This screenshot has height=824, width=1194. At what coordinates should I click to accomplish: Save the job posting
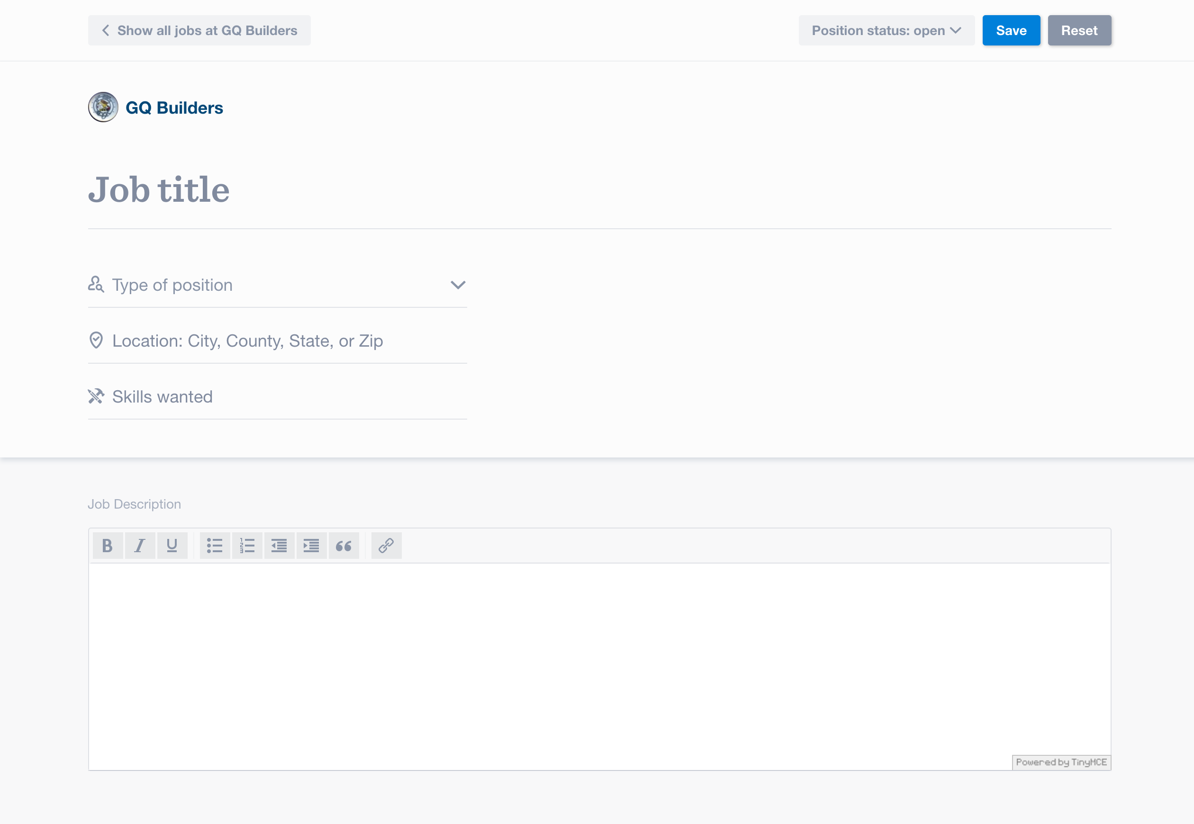point(1011,30)
